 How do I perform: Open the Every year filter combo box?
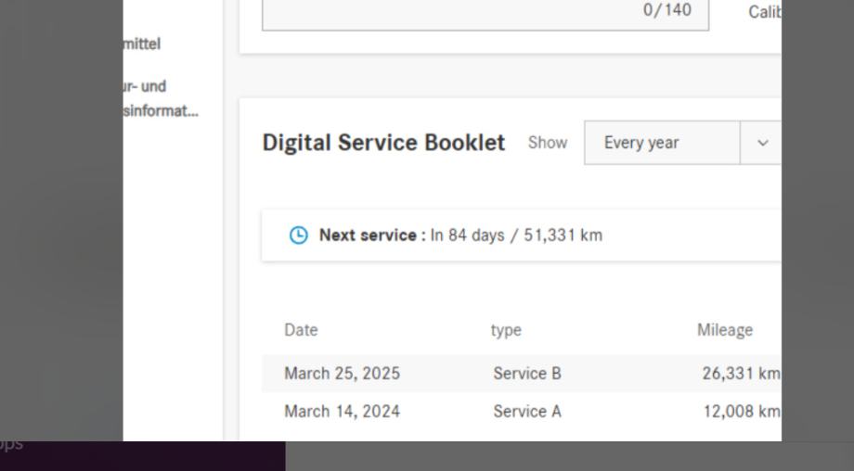662,143
